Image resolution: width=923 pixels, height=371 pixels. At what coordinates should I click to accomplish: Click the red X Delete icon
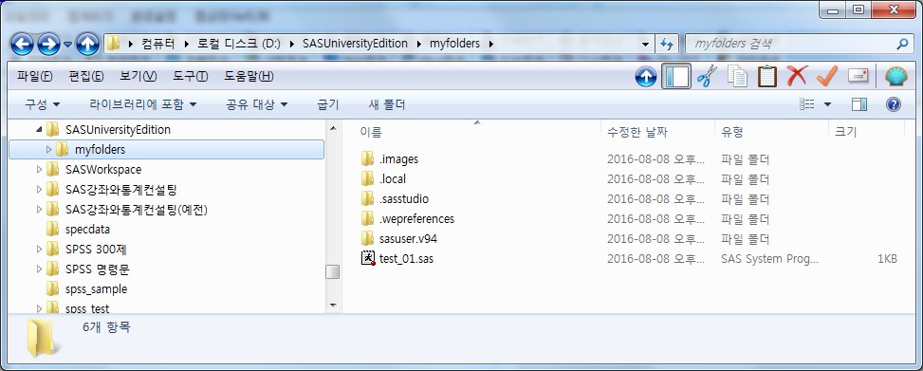click(797, 76)
